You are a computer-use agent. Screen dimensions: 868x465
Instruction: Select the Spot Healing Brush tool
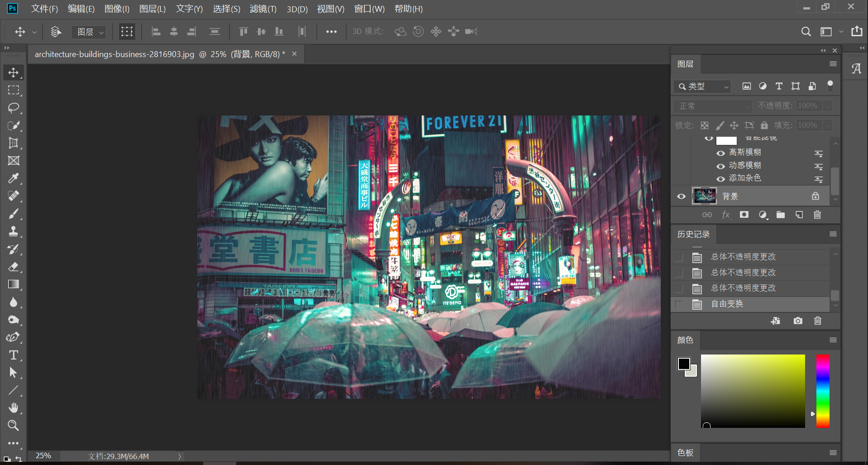[x=14, y=196]
